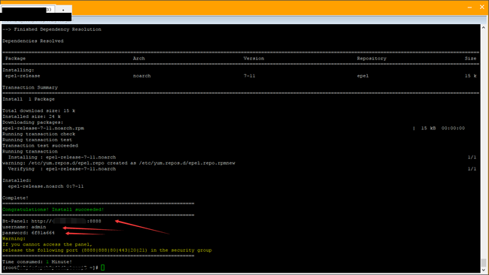
Task: Click the Repository column header
Action: pyautogui.click(x=372, y=59)
